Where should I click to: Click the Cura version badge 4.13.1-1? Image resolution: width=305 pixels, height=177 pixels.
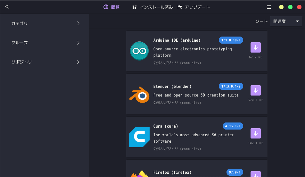(x=233, y=126)
